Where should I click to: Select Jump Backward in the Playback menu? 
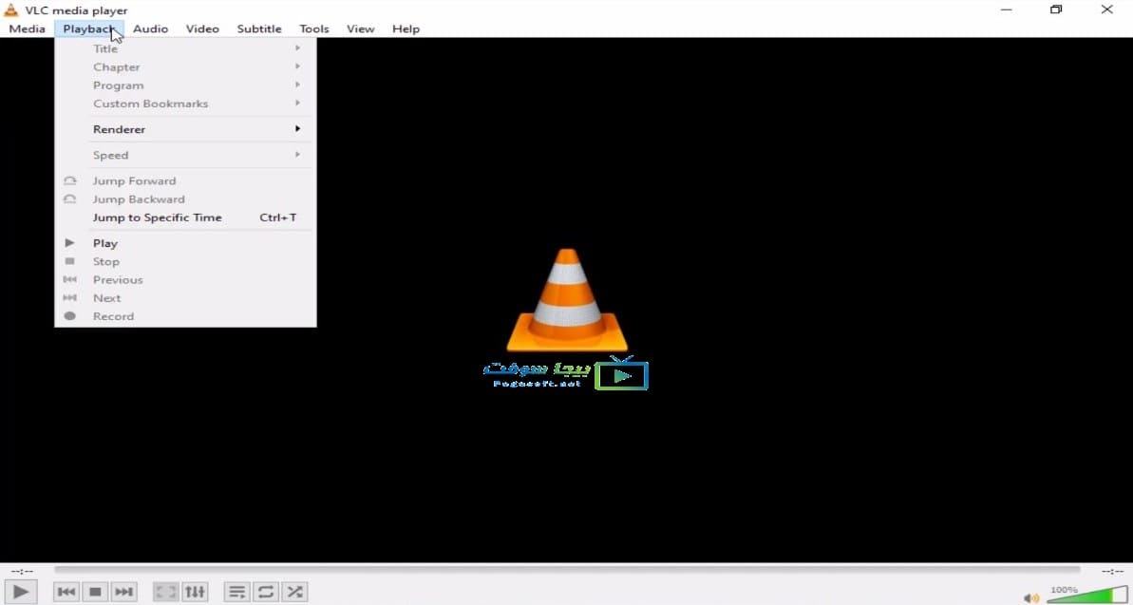(185, 199)
